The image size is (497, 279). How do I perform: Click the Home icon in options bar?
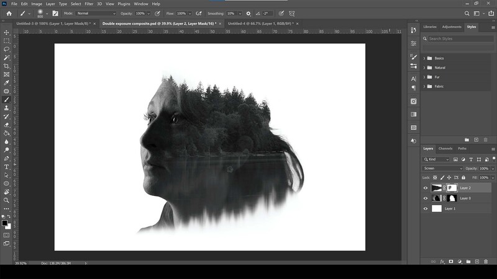click(9, 14)
